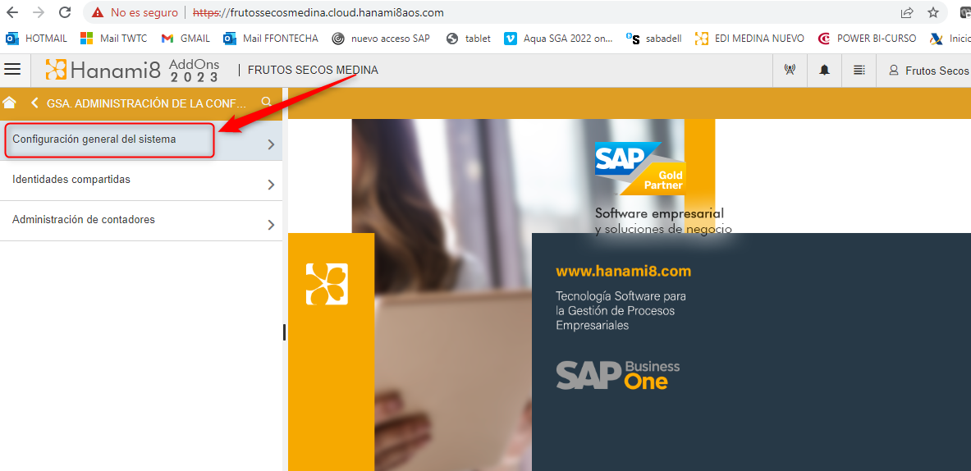Click the SAP Gold Partner logo
Image resolution: width=971 pixels, height=471 pixels.
640,167
